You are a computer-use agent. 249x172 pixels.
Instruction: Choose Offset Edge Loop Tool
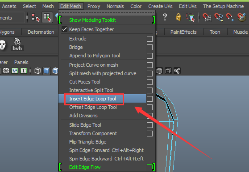pos(93,107)
